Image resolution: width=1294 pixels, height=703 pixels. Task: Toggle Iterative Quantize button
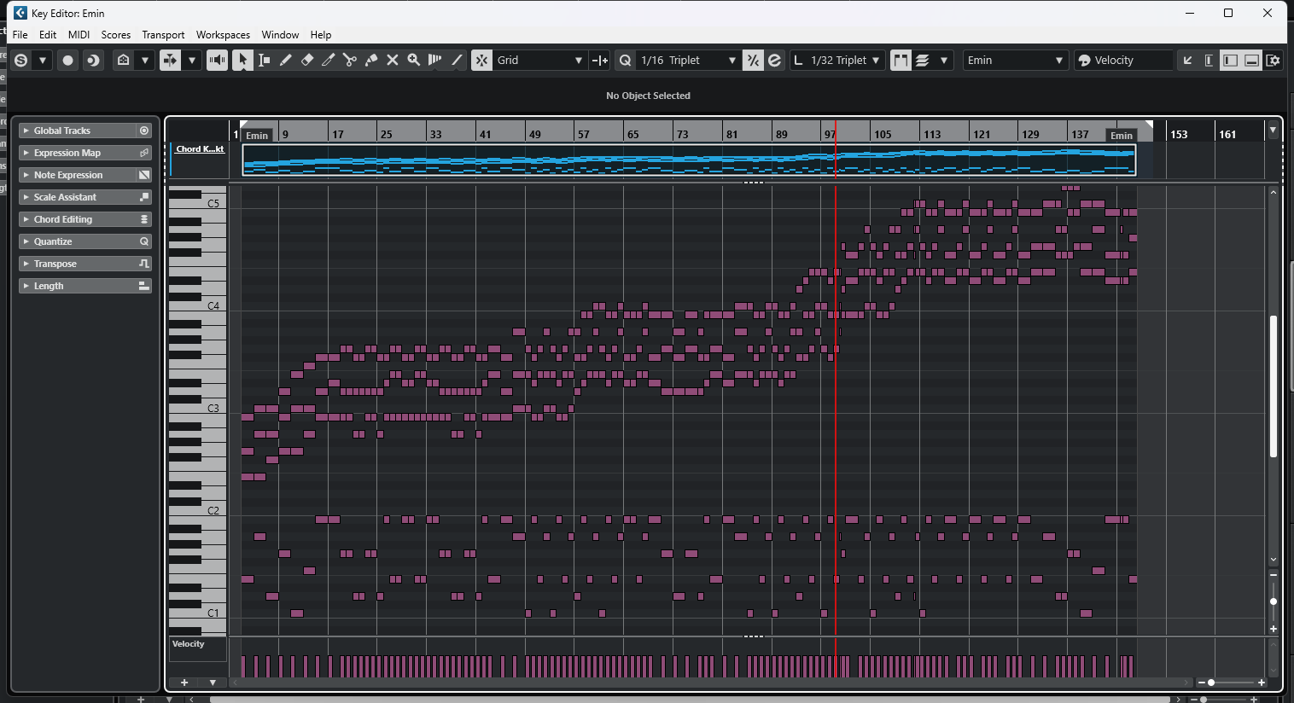pos(753,60)
